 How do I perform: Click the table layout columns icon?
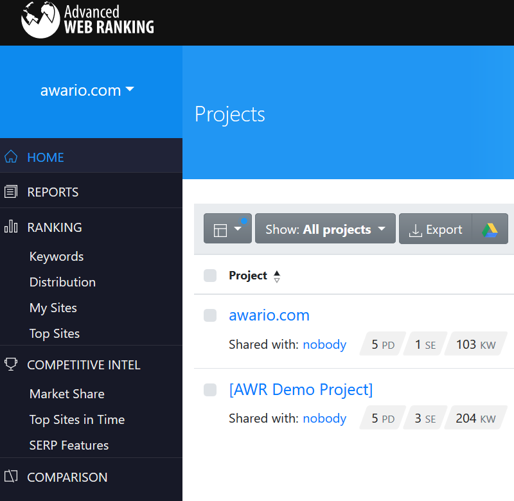220,230
